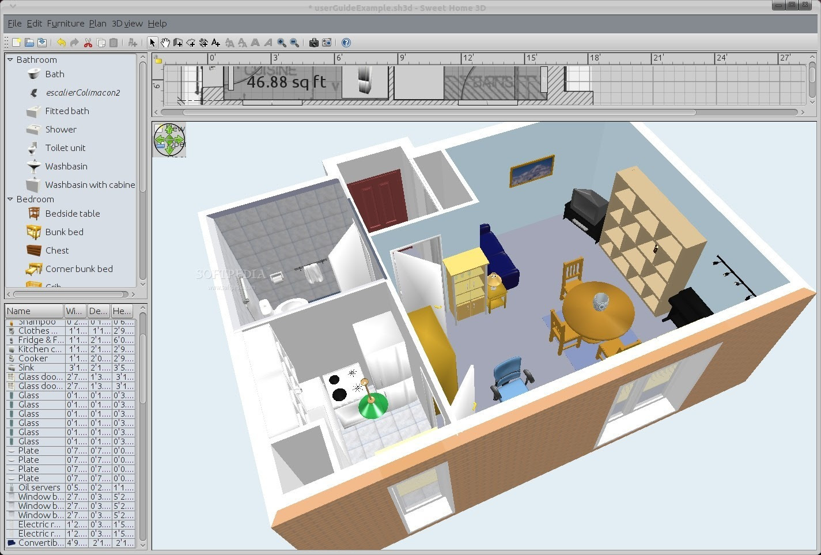Collapse the Bathroom category
The height and width of the screenshot is (555, 821).
pyautogui.click(x=10, y=59)
